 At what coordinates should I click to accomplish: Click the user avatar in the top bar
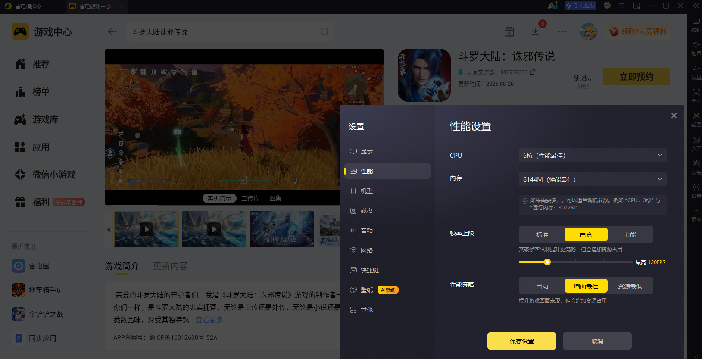[x=589, y=31]
